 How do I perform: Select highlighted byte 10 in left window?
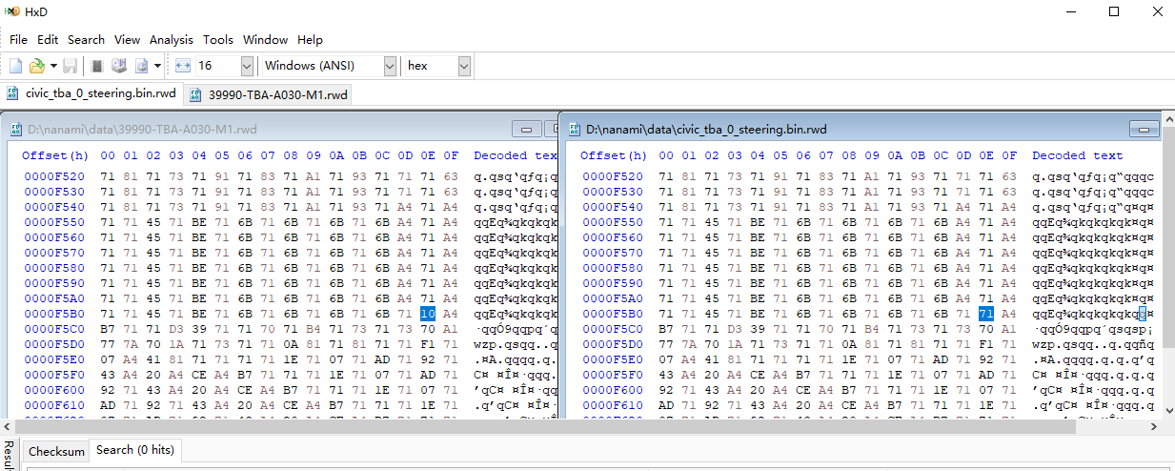tap(428, 314)
